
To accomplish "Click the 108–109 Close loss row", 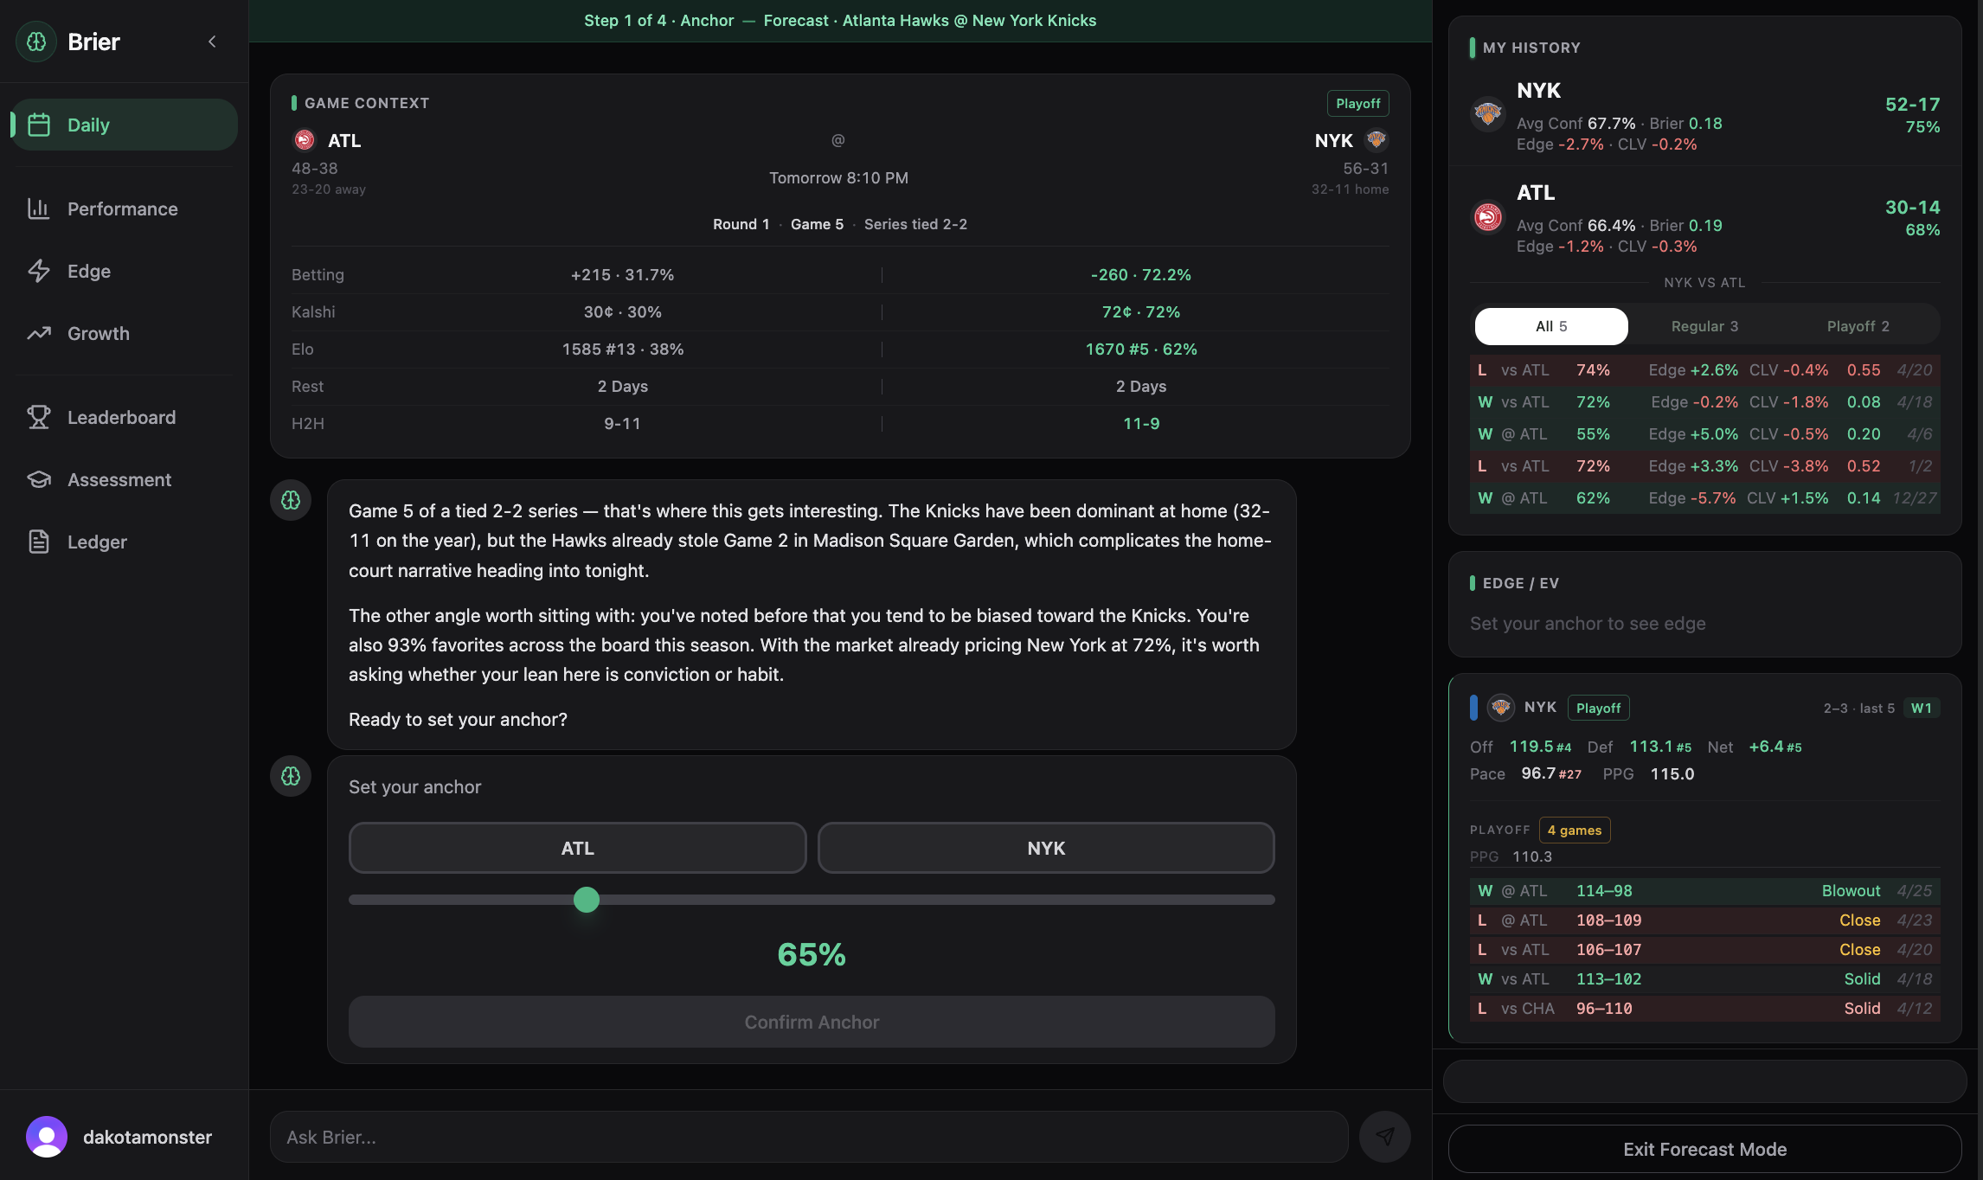I will [x=1704, y=920].
